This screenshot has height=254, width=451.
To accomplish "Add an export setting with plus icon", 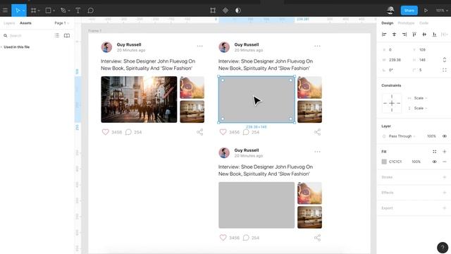I will pyautogui.click(x=445, y=208).
